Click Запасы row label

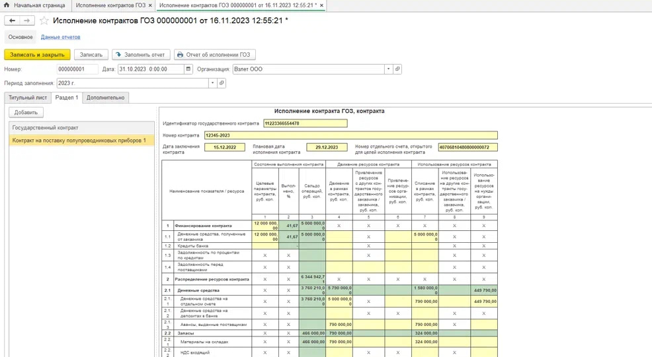point(185,333)
